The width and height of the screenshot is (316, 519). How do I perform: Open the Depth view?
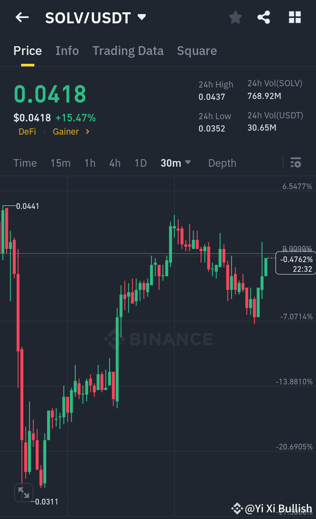click(222, 163)
